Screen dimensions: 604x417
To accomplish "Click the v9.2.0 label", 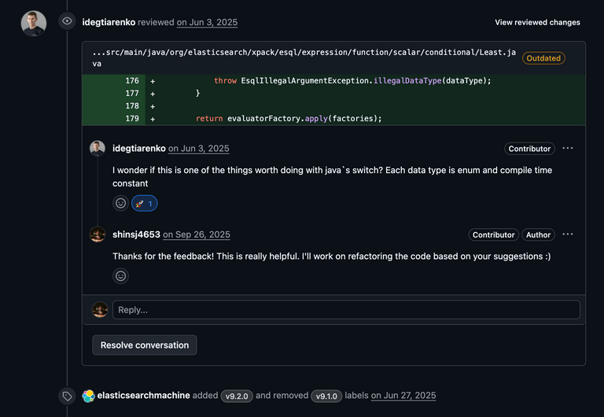I will (x=237, y=396).
